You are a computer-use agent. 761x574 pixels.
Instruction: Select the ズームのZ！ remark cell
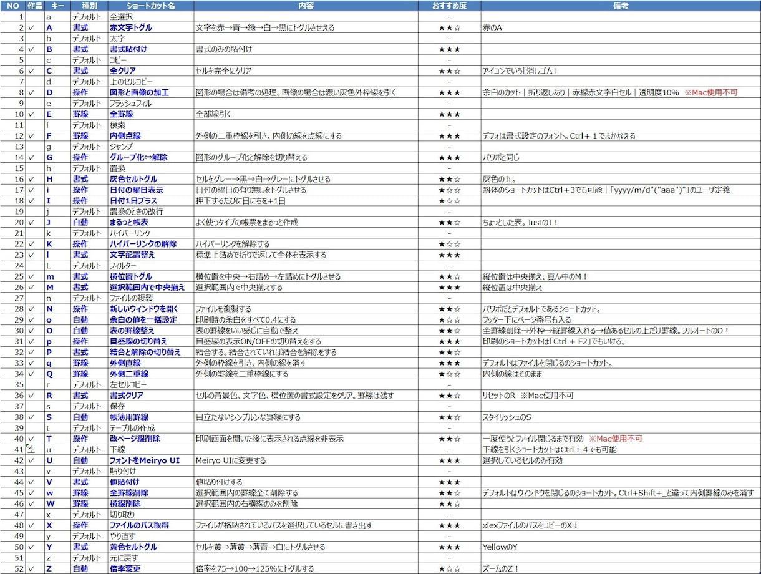[620, 568]
